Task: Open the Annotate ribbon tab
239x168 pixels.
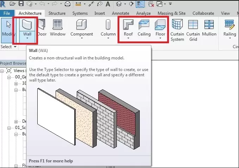Action: (x=120, y=13)
